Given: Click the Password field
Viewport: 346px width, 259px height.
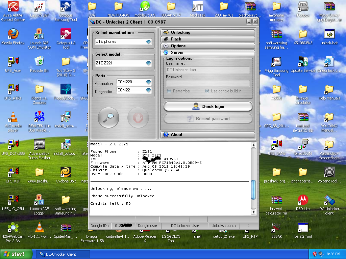Looking at the screenshot, I should click(x=208, y=84).
